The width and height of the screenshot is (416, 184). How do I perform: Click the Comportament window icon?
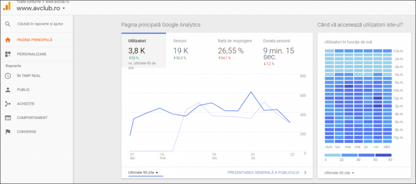7,118
